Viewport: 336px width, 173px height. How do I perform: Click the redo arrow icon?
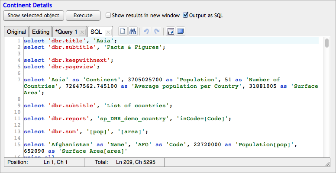coord(157,32)
